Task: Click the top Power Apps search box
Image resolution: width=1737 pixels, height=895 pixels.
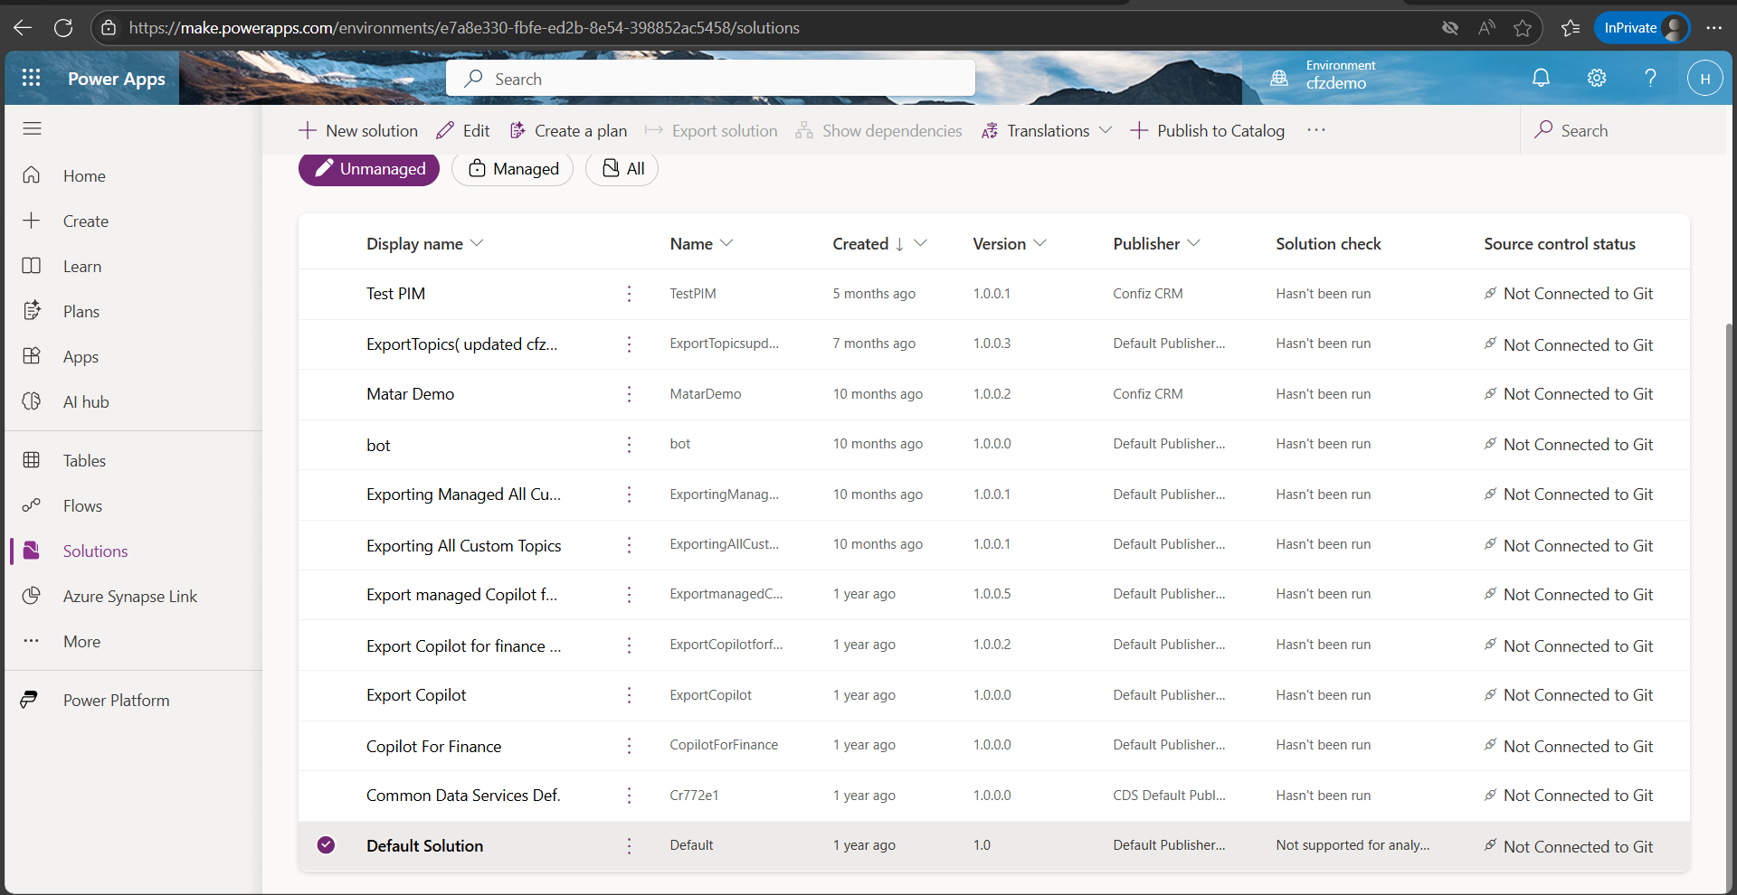Action: click(710, 79)
